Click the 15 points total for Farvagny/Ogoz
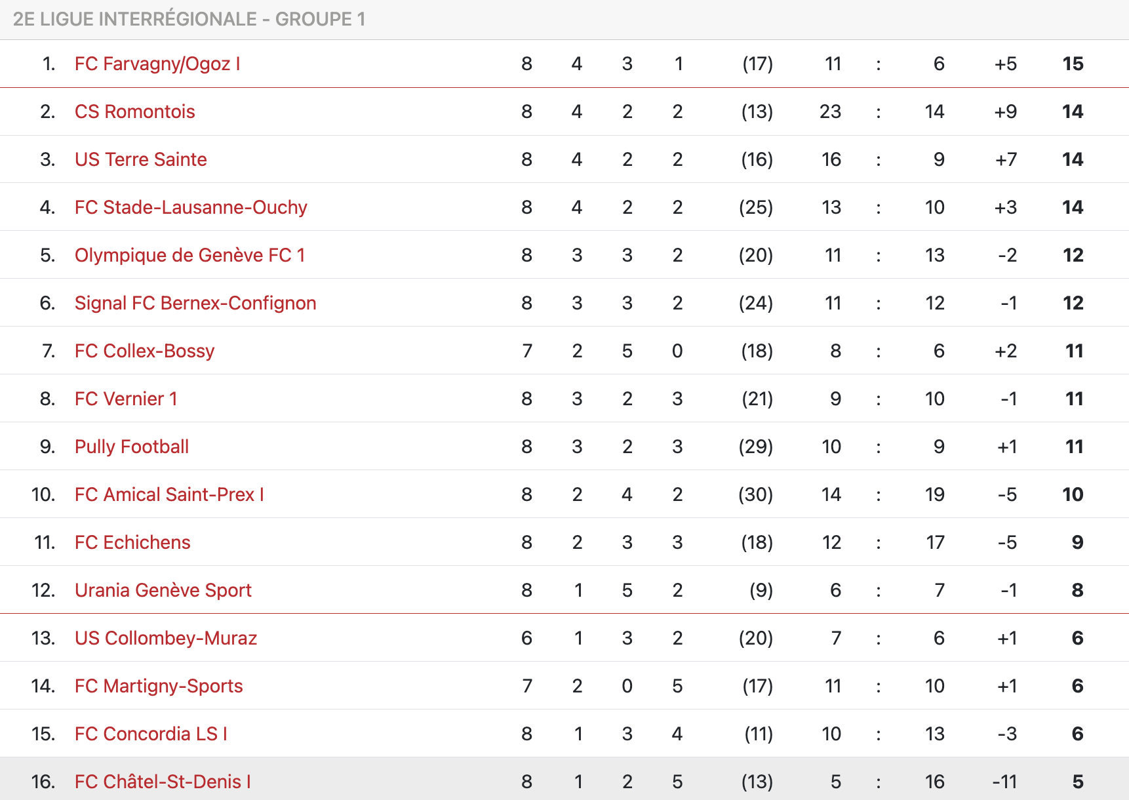1129x800 pixels. point(1073,64)
